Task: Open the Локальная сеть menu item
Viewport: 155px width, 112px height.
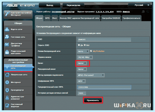Action: pos(18,75)
